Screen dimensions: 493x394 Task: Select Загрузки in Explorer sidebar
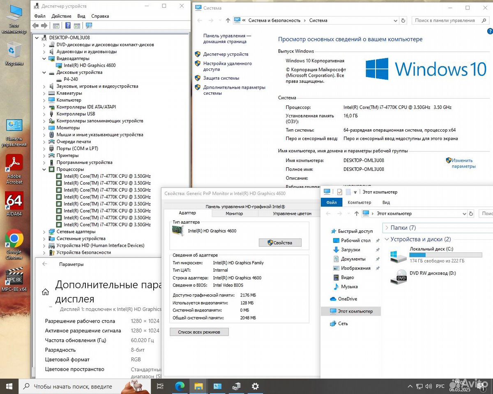click(350, 250)
